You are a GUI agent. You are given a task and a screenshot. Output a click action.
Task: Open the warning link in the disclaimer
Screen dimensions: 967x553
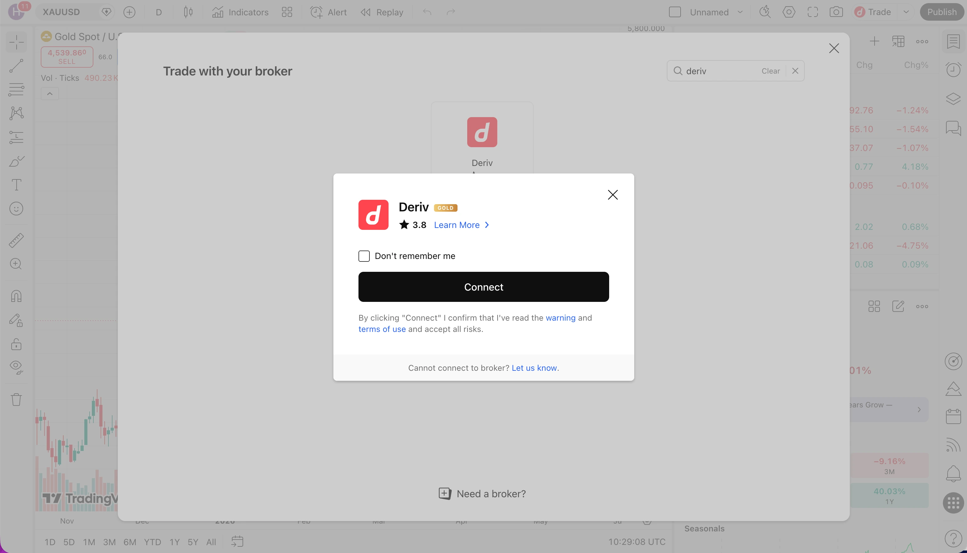(x=561, y=318)
